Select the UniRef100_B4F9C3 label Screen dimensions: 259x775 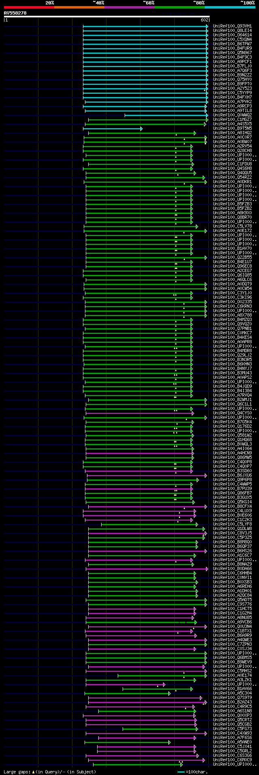[x=232, y=57]
